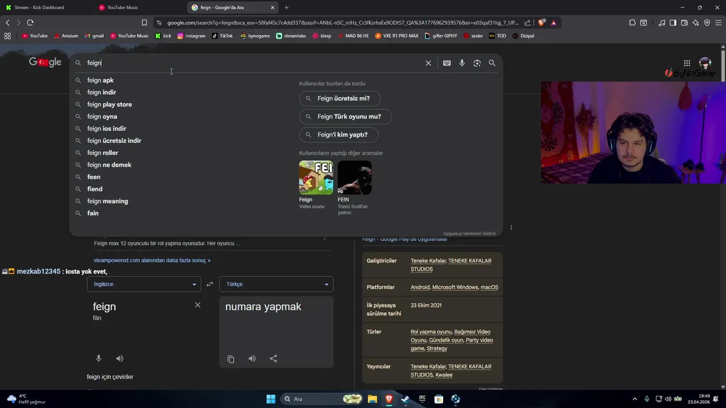The width and height of the screenshot is (726, 408).
Task: Open the Windows Start menu
Action: (x=271, y=399)
